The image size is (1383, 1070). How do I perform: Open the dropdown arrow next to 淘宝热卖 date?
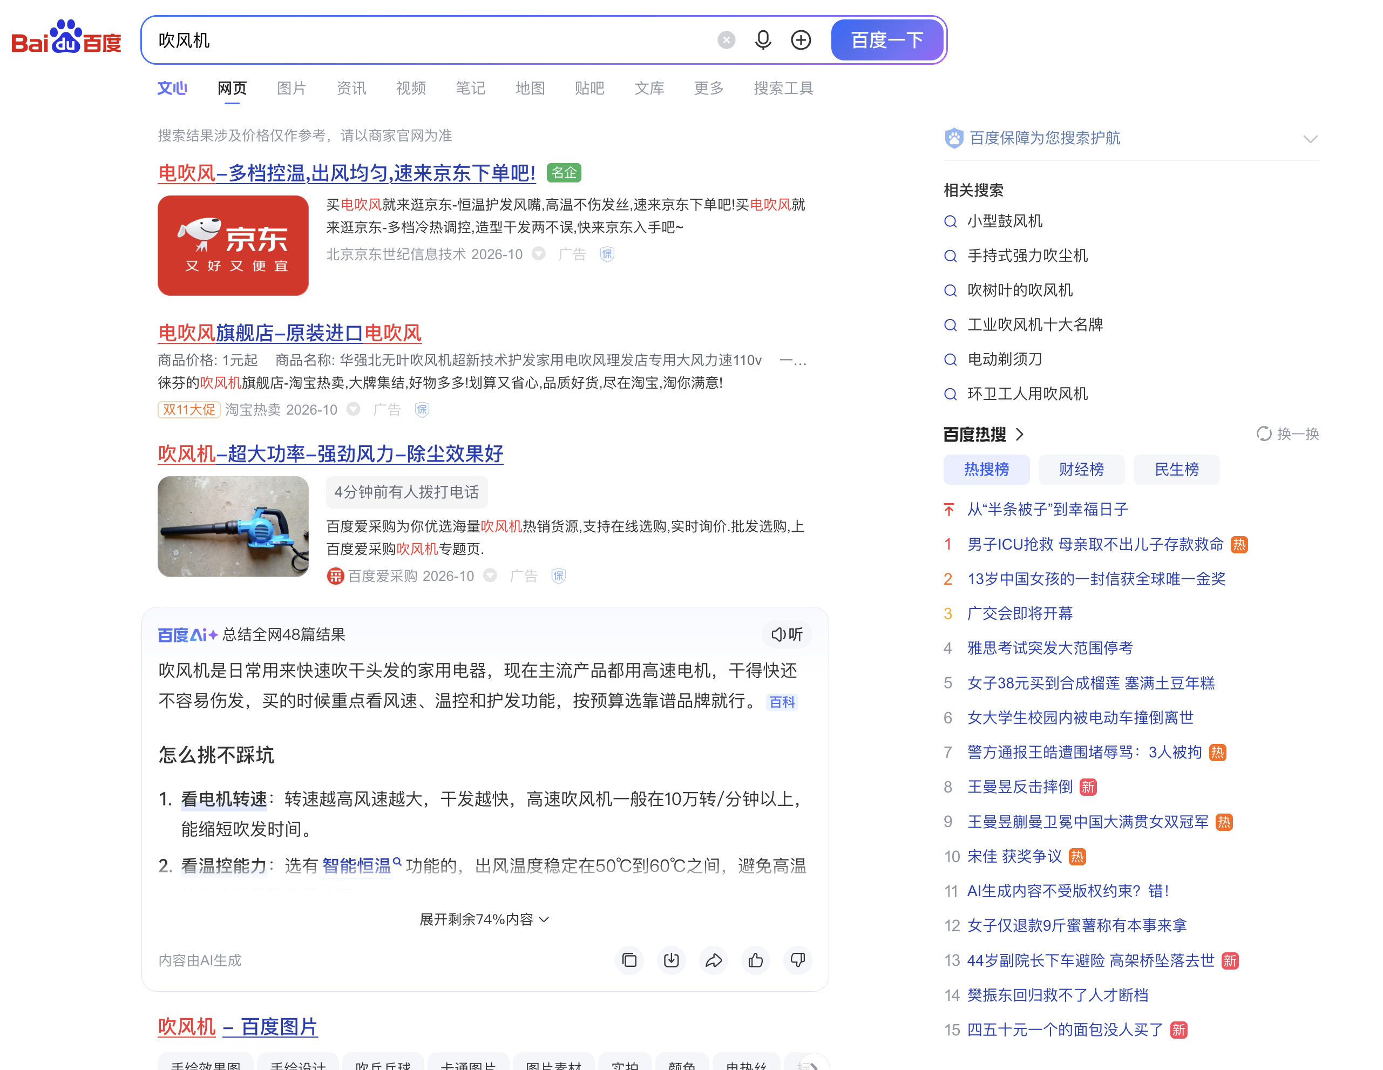(x=354, y=410)
